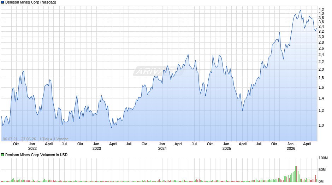Click the '0M' volume axis label
332x185 pixels.
click(321, 181)
